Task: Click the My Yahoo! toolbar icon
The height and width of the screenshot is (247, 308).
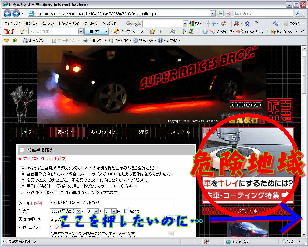Action: click(x=273, y=31)
